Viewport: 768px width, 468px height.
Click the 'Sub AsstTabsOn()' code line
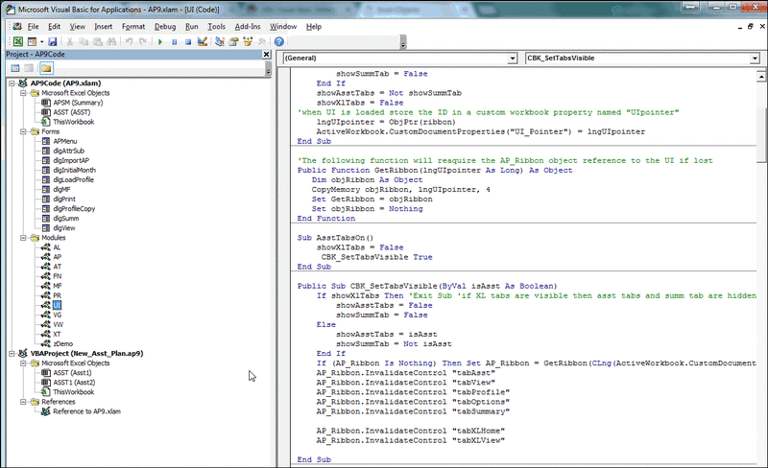click(335, 238)
